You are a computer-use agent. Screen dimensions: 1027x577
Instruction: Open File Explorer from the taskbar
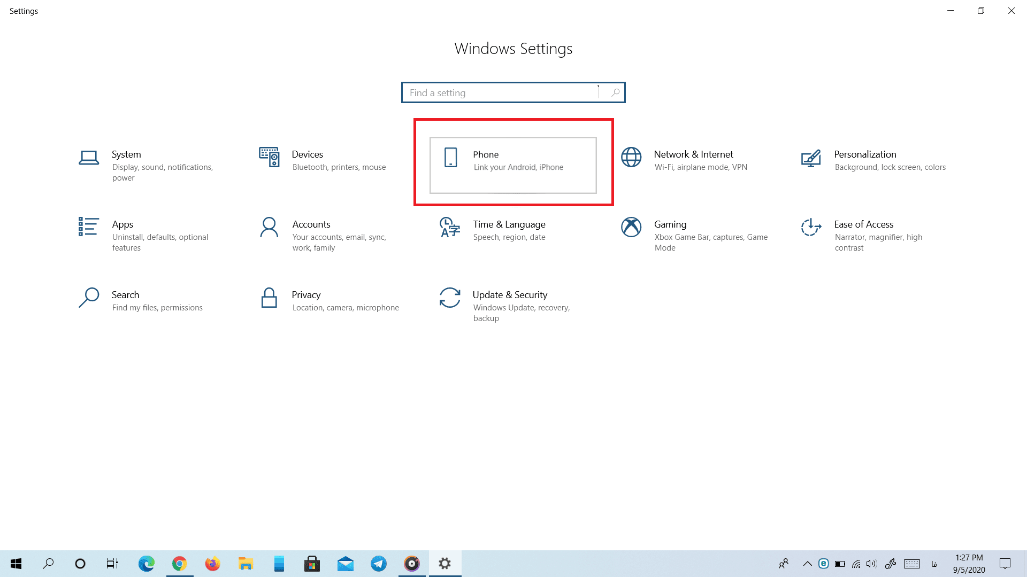[246, 564]
